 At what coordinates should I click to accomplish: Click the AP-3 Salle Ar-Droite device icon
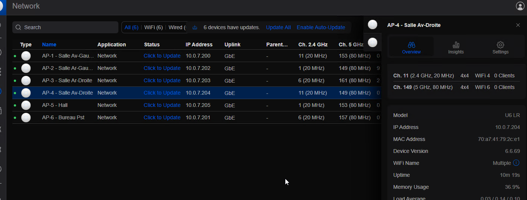point(26,80)
